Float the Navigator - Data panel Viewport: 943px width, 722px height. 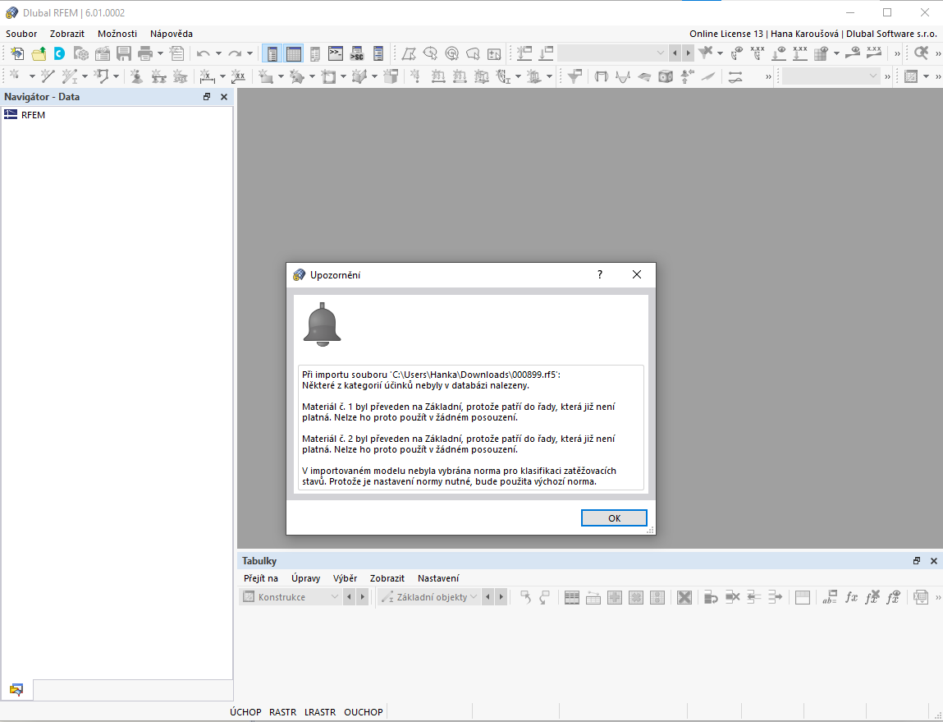pos(207,97)
